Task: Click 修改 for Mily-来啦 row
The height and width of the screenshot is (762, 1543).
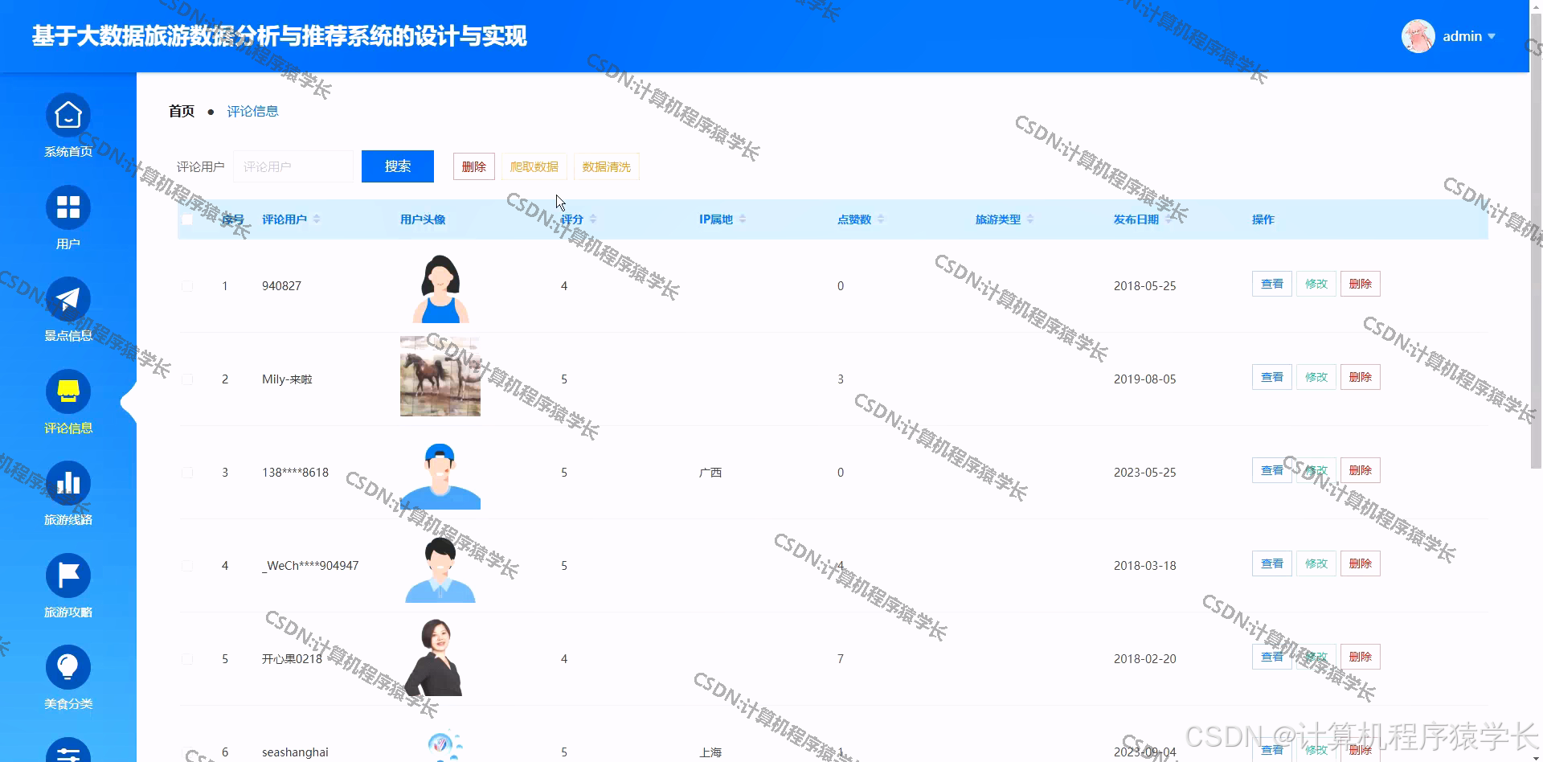Action: pos(1316,377)
